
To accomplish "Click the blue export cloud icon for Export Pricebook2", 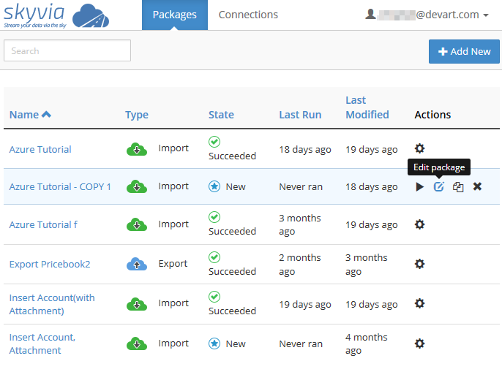I will pos(137,265).
